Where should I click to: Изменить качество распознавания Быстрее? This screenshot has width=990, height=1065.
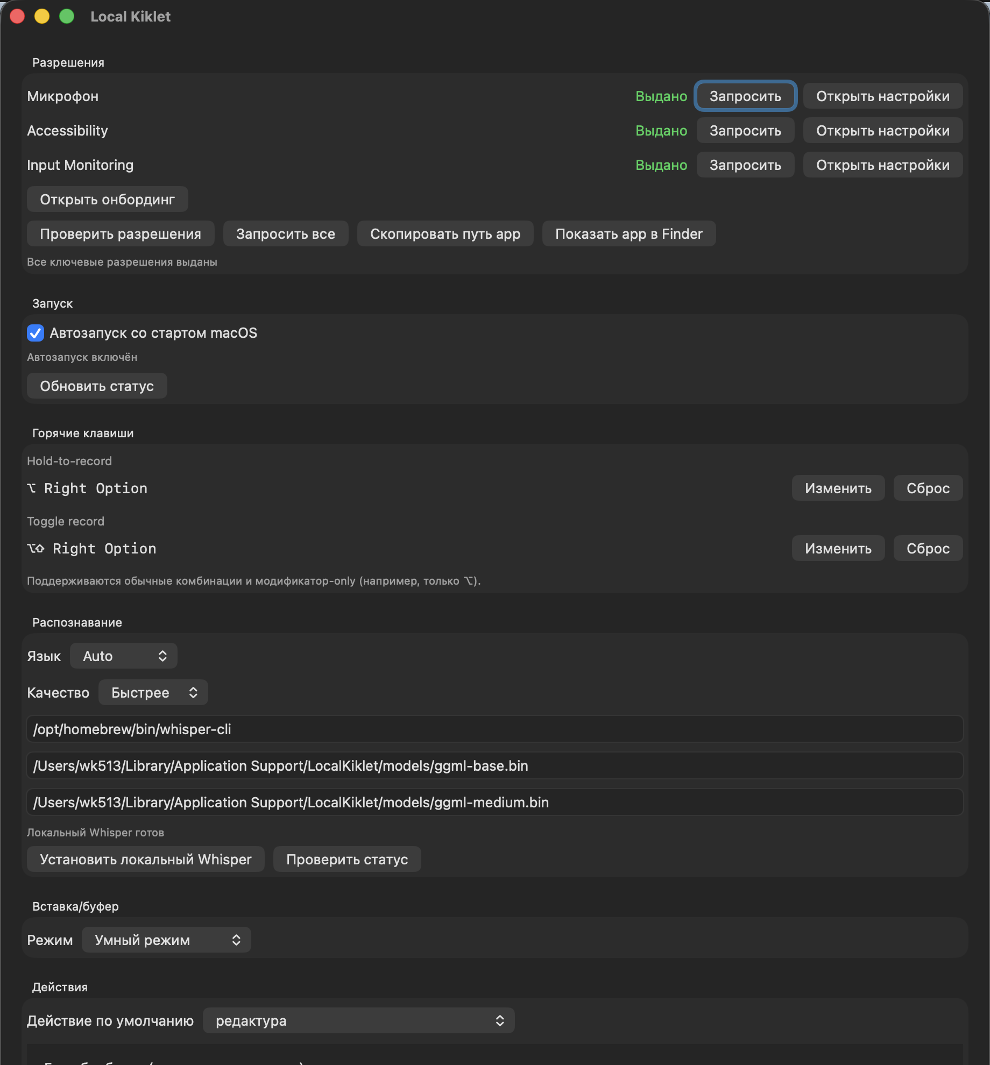(x=153, y=692)
